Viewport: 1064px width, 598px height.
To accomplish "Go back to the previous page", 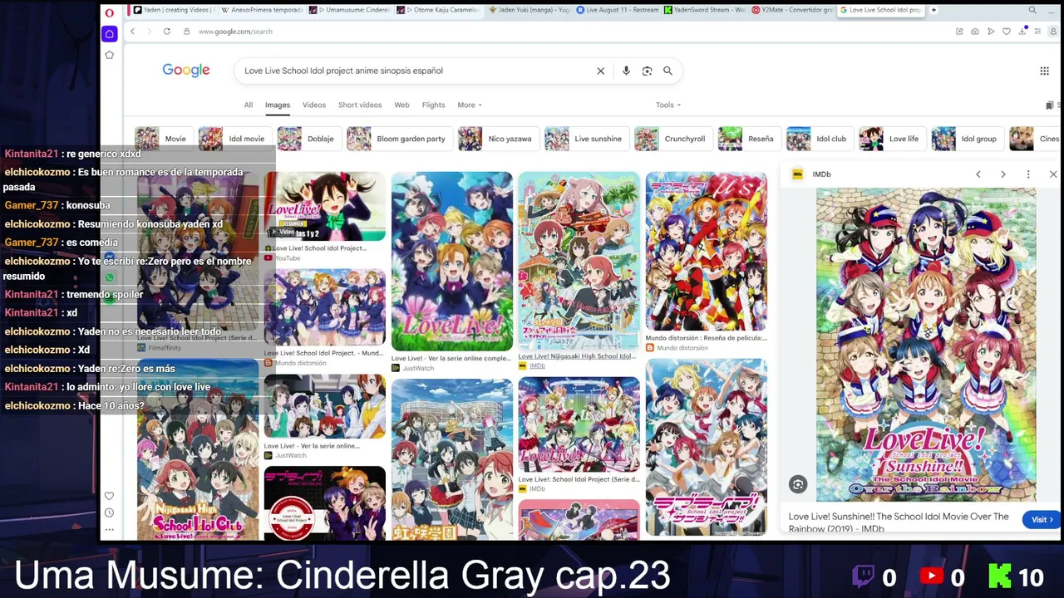I will click(132, 32).
